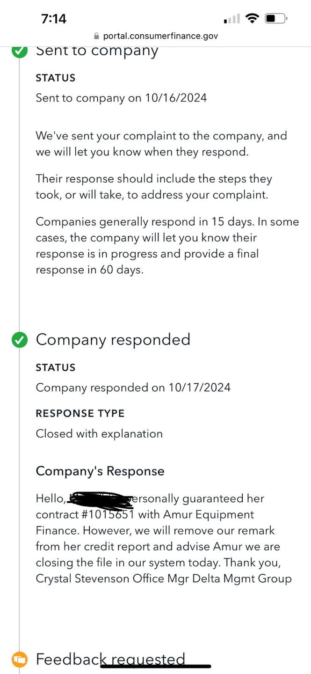Click the Company's Response heading
The width and height of the screenshot is (311, 674).
100,471
